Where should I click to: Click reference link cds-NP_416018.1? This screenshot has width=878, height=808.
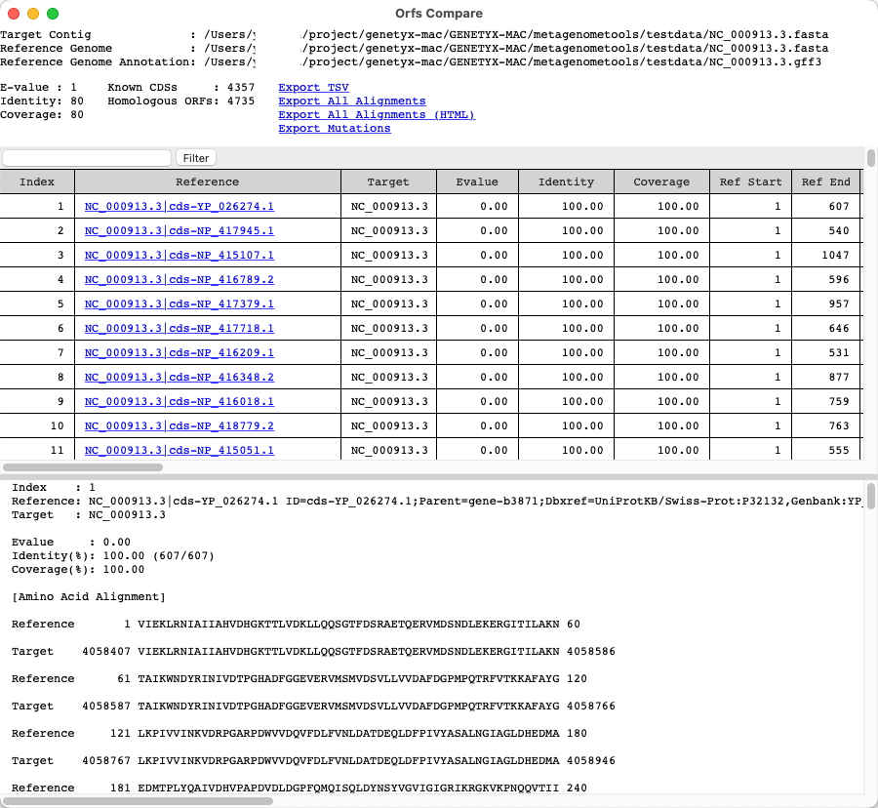click(x=180, y=401)
